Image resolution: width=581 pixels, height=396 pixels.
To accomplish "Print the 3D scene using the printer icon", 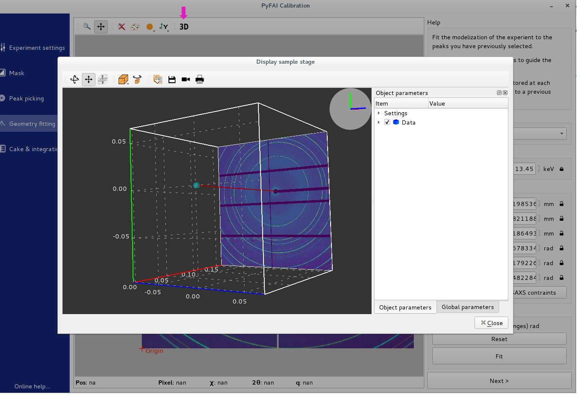I will coord(200,79).
